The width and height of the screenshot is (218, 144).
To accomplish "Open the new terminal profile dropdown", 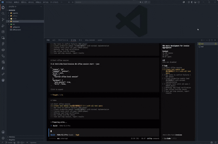I will pos(204,40).
